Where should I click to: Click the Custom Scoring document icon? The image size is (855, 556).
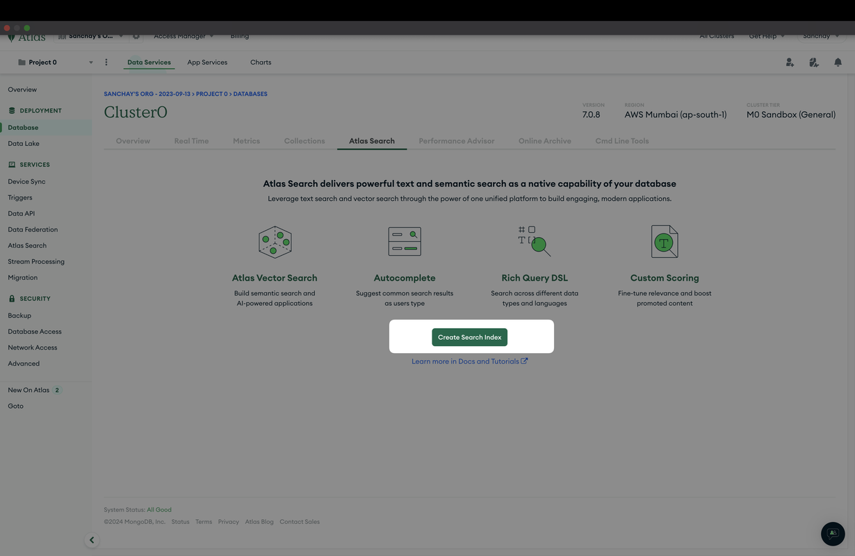[x=665, y=241]
